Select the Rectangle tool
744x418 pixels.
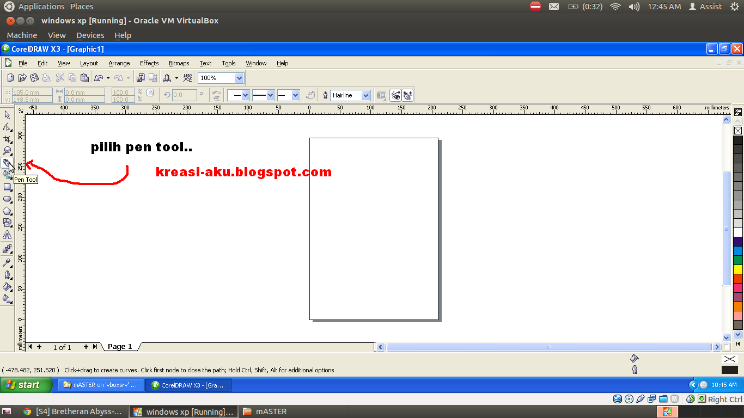coord(7,187)
